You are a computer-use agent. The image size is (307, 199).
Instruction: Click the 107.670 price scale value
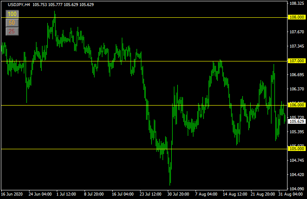pos(297,32)
